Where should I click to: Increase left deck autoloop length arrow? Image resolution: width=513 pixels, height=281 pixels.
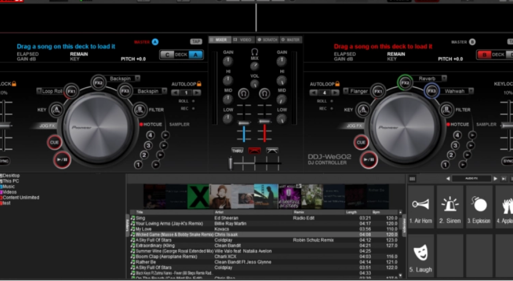197,93
